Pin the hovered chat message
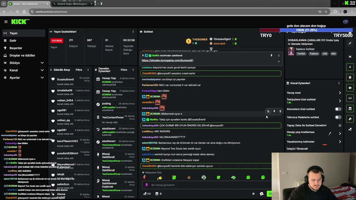The height and width of the screenshot is (200, 356). coord(274,111)
